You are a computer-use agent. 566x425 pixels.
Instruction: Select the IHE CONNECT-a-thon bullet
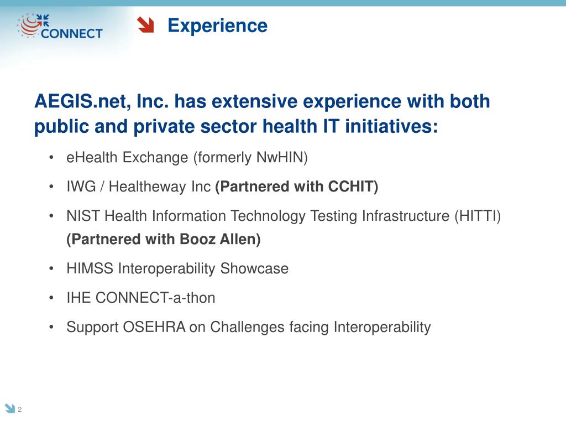tap(141, 298)
